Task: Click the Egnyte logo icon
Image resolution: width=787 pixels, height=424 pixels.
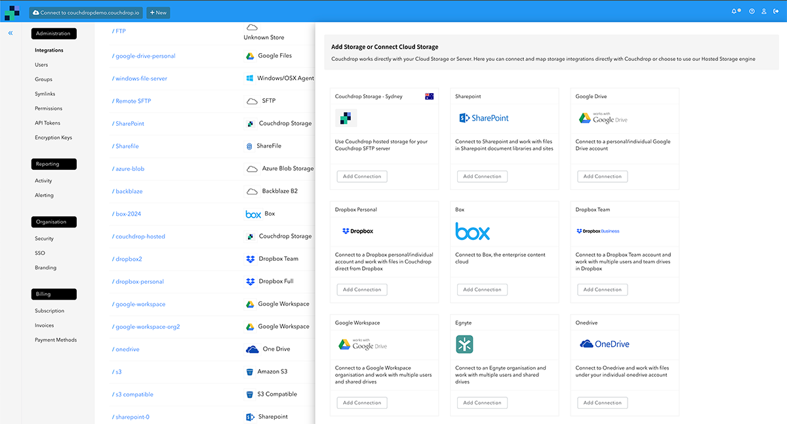Action: point(464,345)
